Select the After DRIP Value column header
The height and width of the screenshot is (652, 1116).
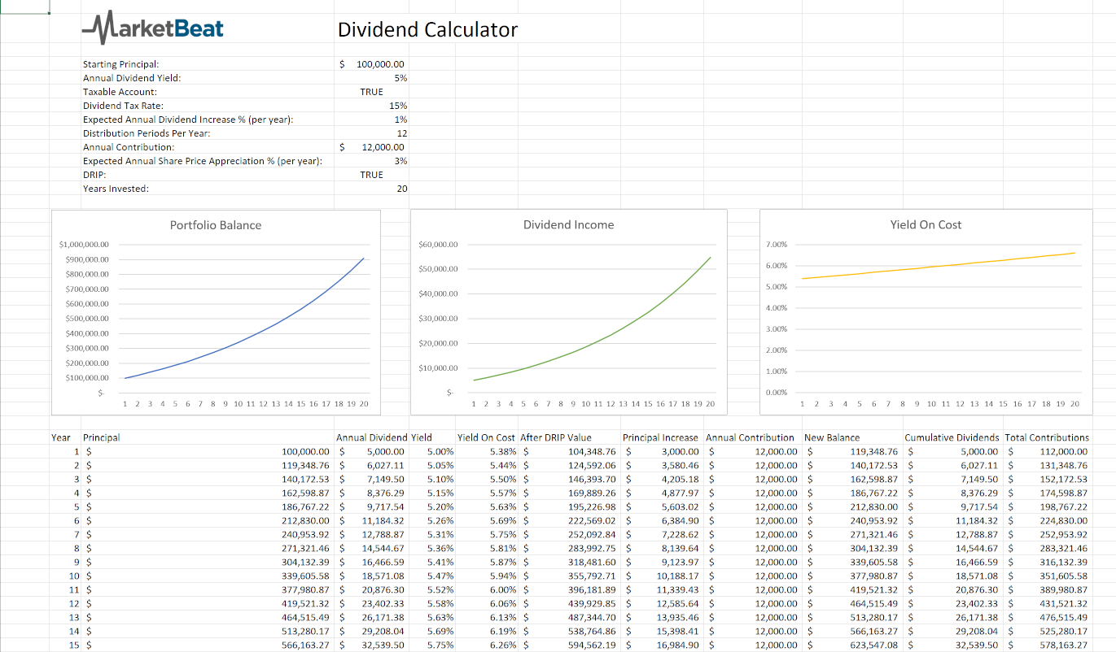pos(556,437)
